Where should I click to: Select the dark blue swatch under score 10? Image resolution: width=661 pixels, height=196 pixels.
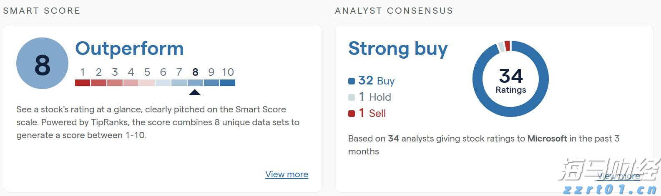coord(227,83)
